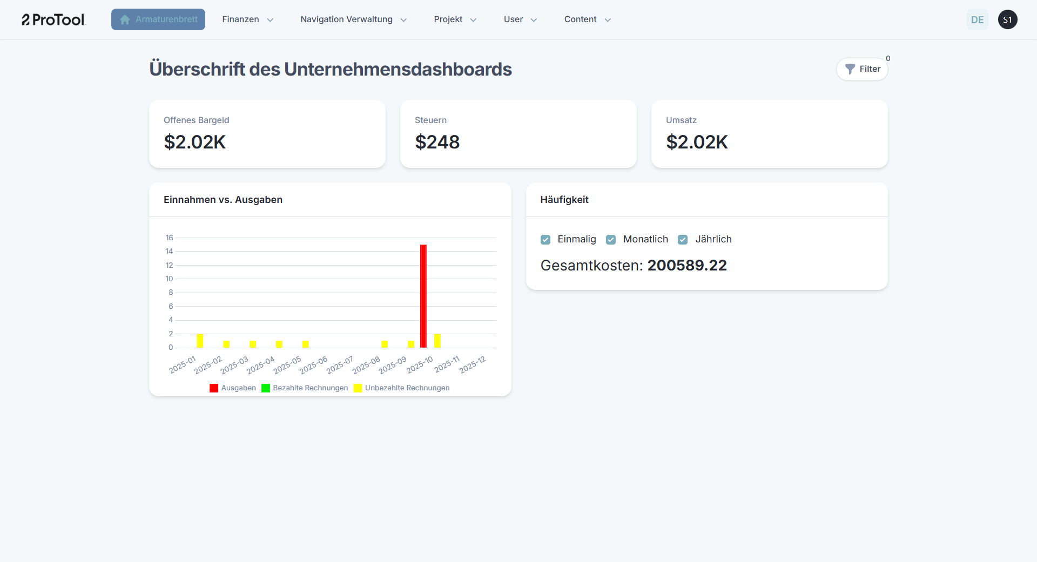Viewport: 1037px width, 562px height.
Task: Expand the Projekt dropdown menu
Action: (455, 19)
